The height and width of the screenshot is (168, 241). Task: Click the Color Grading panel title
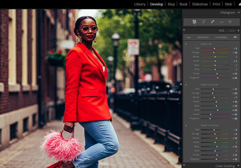[225, 166]
